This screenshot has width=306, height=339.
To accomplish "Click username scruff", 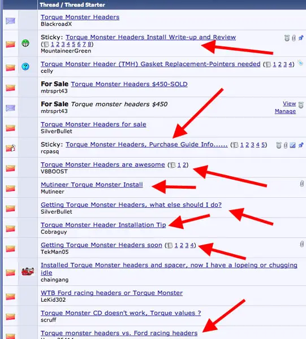I will coord(49,320).
